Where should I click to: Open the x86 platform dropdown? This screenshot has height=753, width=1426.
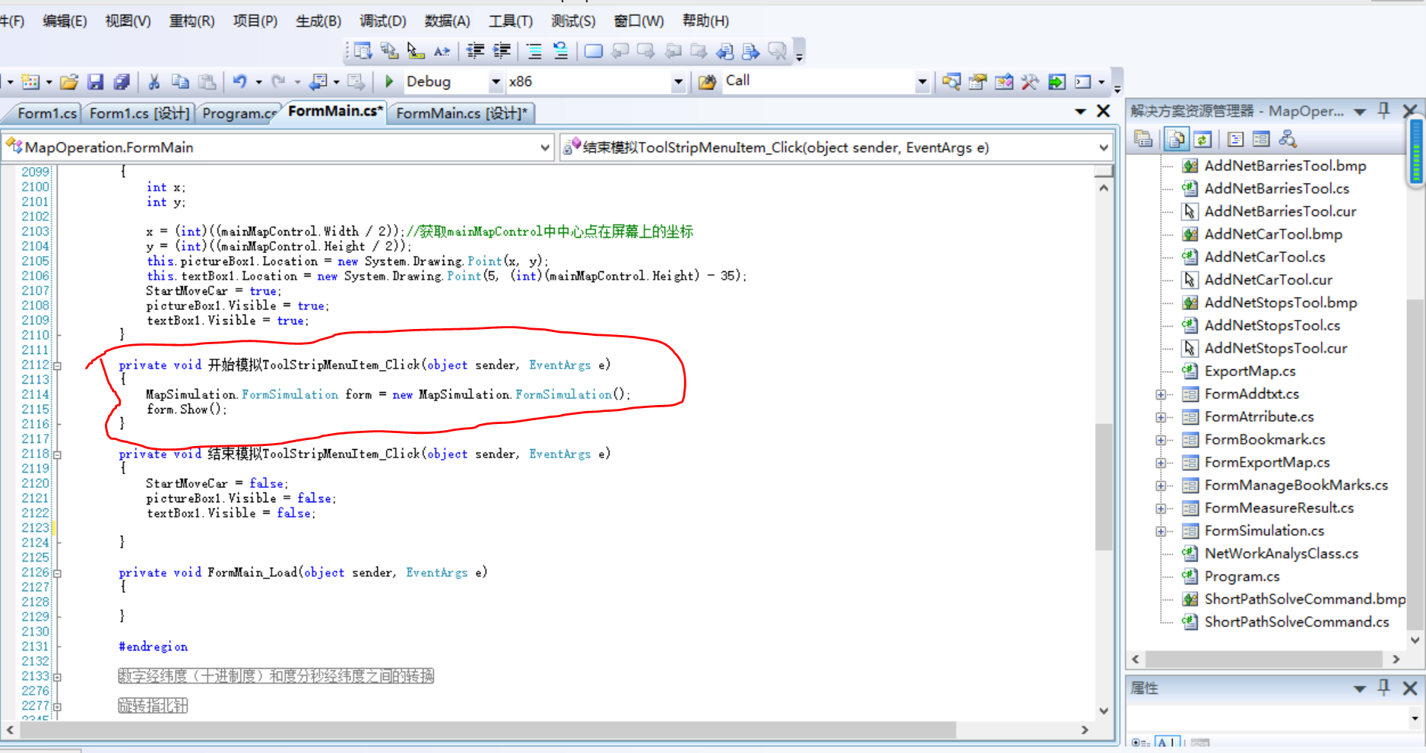[x=678, y=81]
